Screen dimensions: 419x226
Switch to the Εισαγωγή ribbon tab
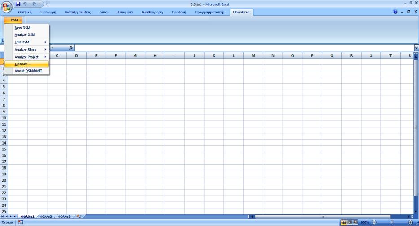click(48, 12)
